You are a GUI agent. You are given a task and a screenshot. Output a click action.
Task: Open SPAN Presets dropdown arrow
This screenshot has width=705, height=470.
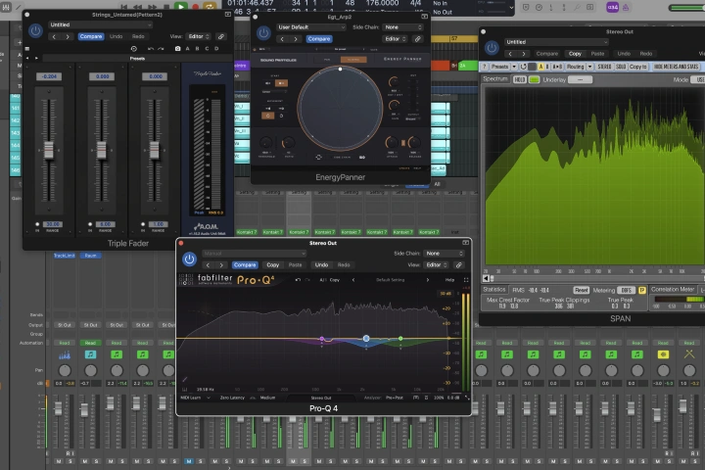[x=514, y=67]
